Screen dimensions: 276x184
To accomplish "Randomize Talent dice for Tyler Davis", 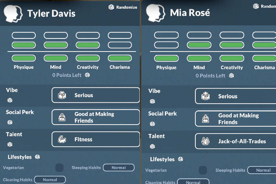I will coord(10,144).
